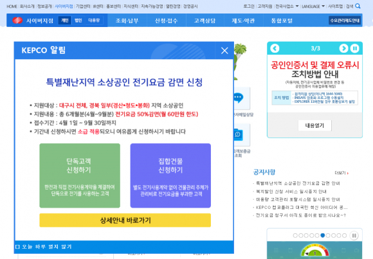Click 단독고객 신청하기 green button

coord(80,175)
